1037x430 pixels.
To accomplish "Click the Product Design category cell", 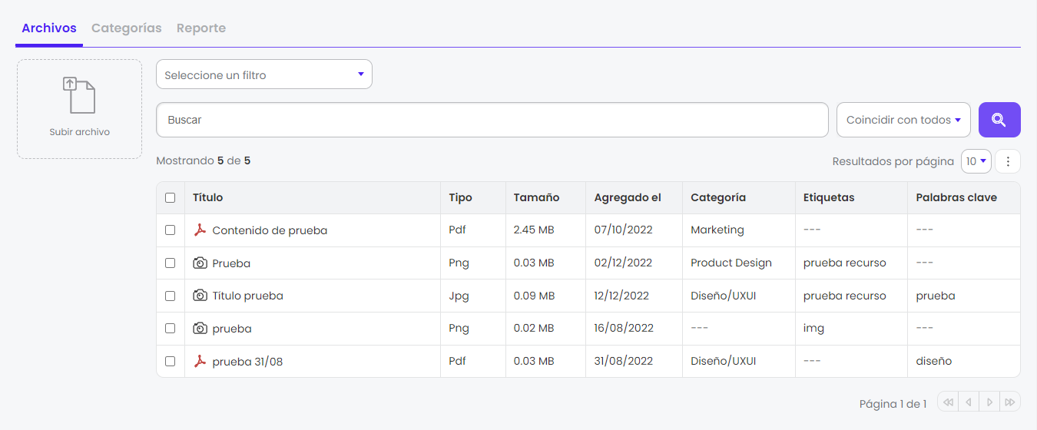I will [x=731, y=263].
